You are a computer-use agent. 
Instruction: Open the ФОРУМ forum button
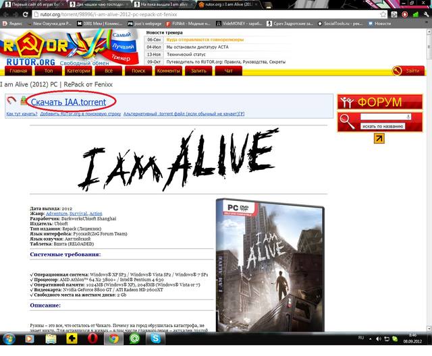(x=380, y=102)
